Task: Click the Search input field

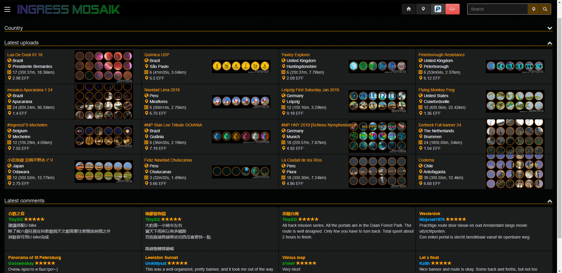Action: pyautogui.click(x=497, y=9)
